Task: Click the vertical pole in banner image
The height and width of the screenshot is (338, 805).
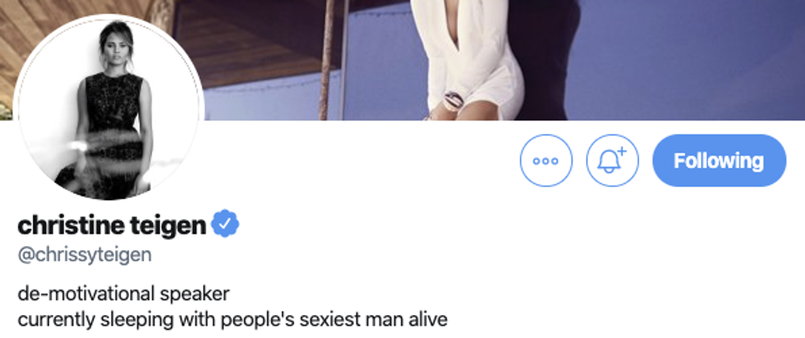Action: (x=327, y=60)
